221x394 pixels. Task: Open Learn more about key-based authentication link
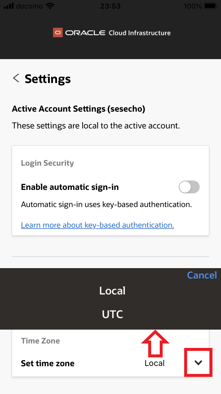(97, 225)
